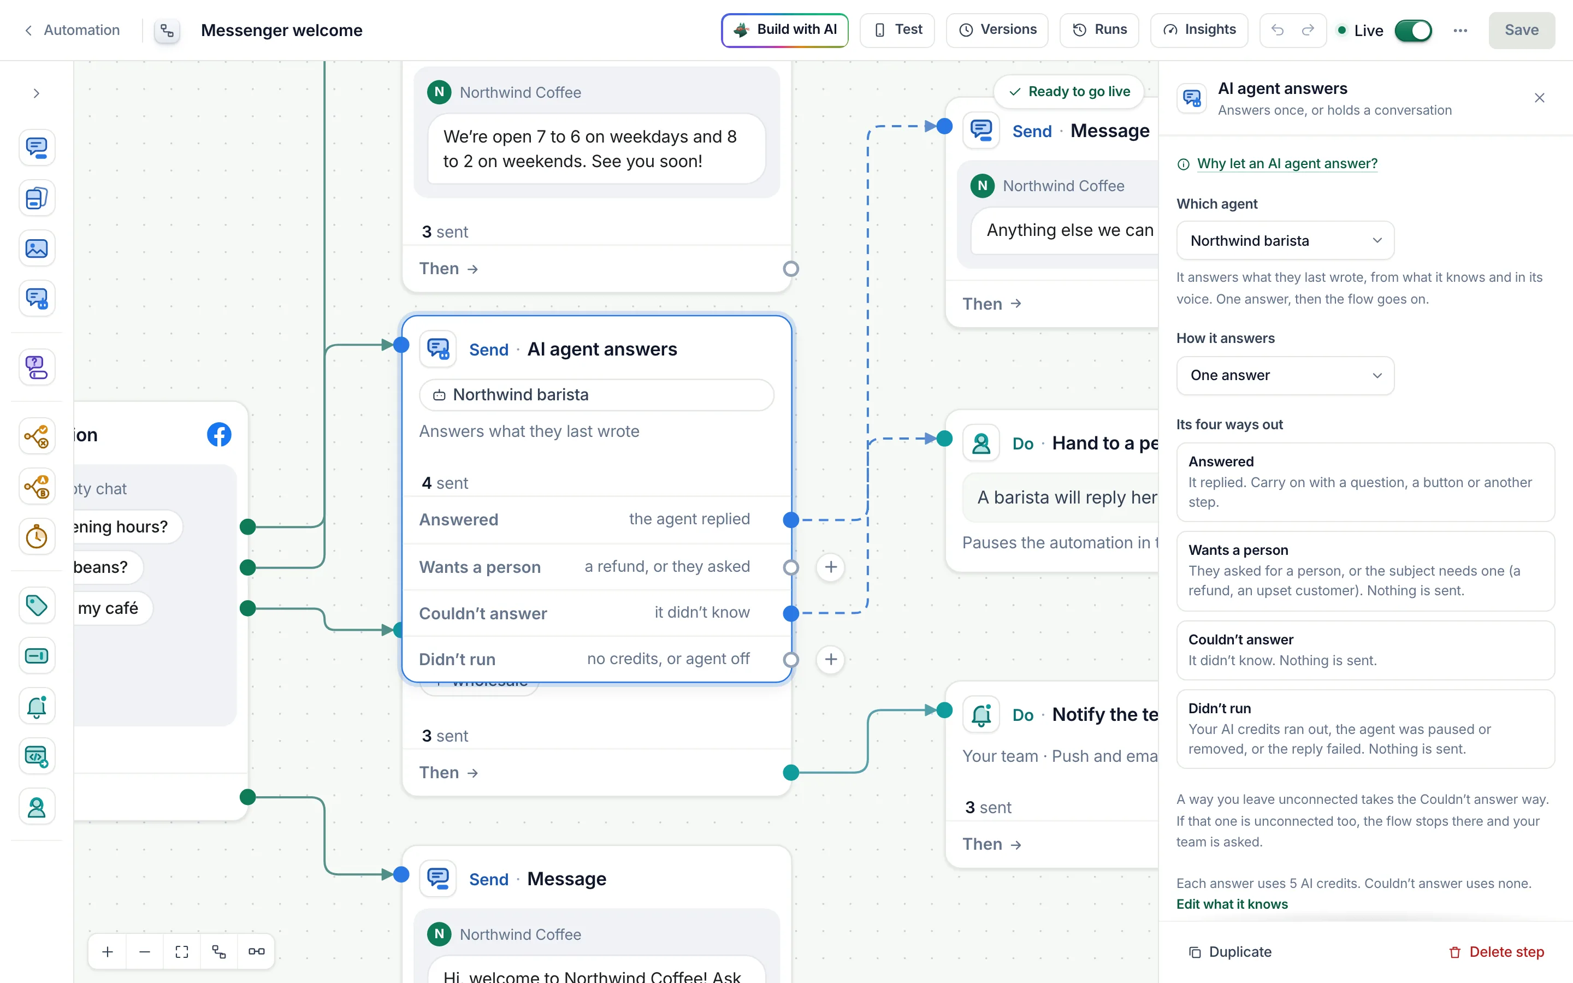Arrange the flow horizontally

[256, 952]
